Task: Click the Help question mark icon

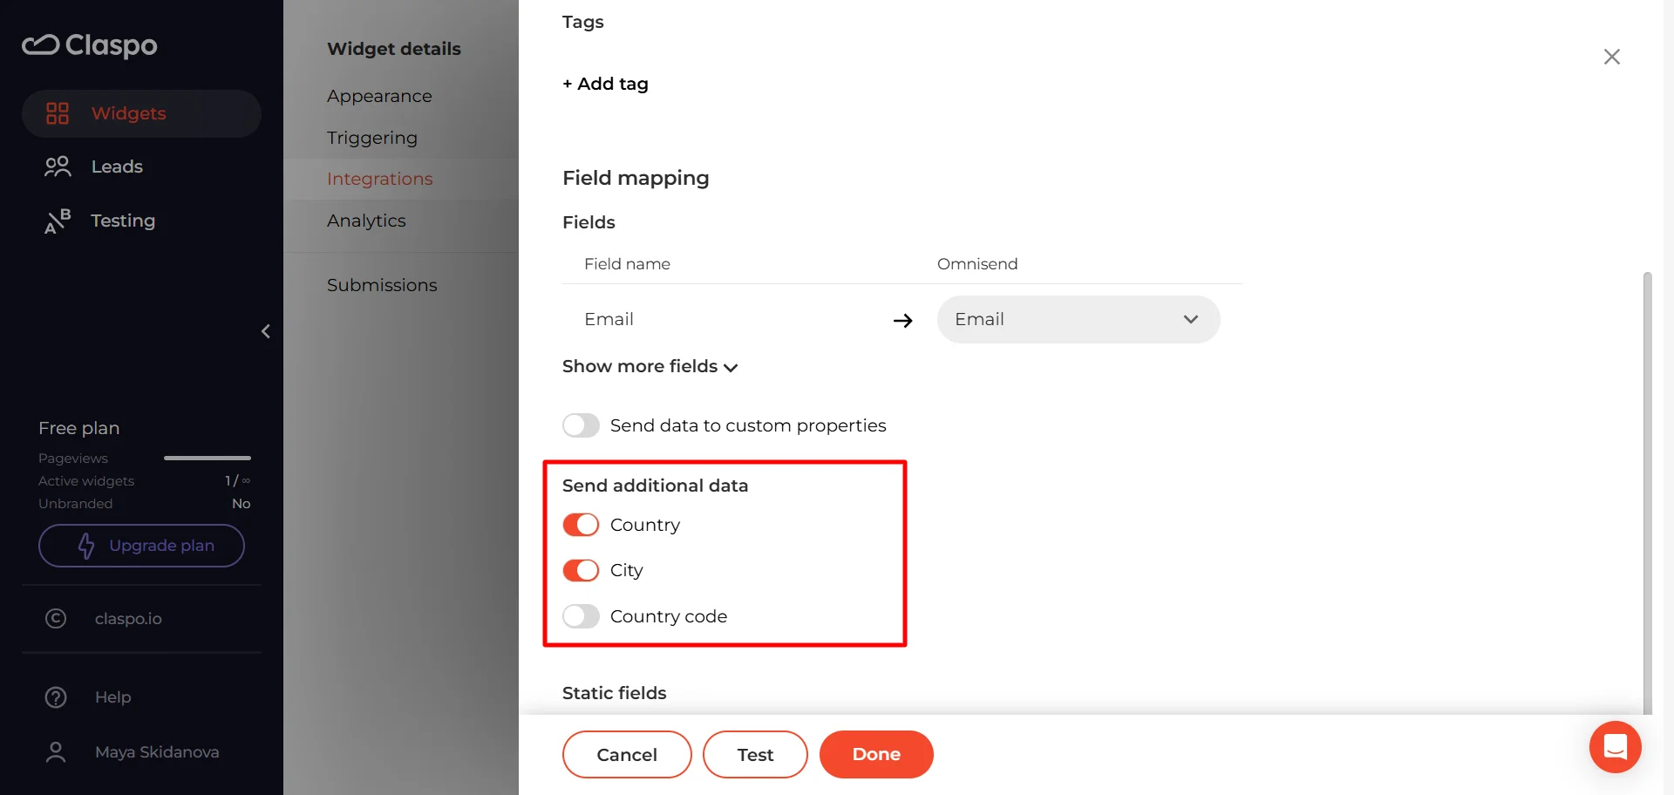Action: [x=56, y=697]
